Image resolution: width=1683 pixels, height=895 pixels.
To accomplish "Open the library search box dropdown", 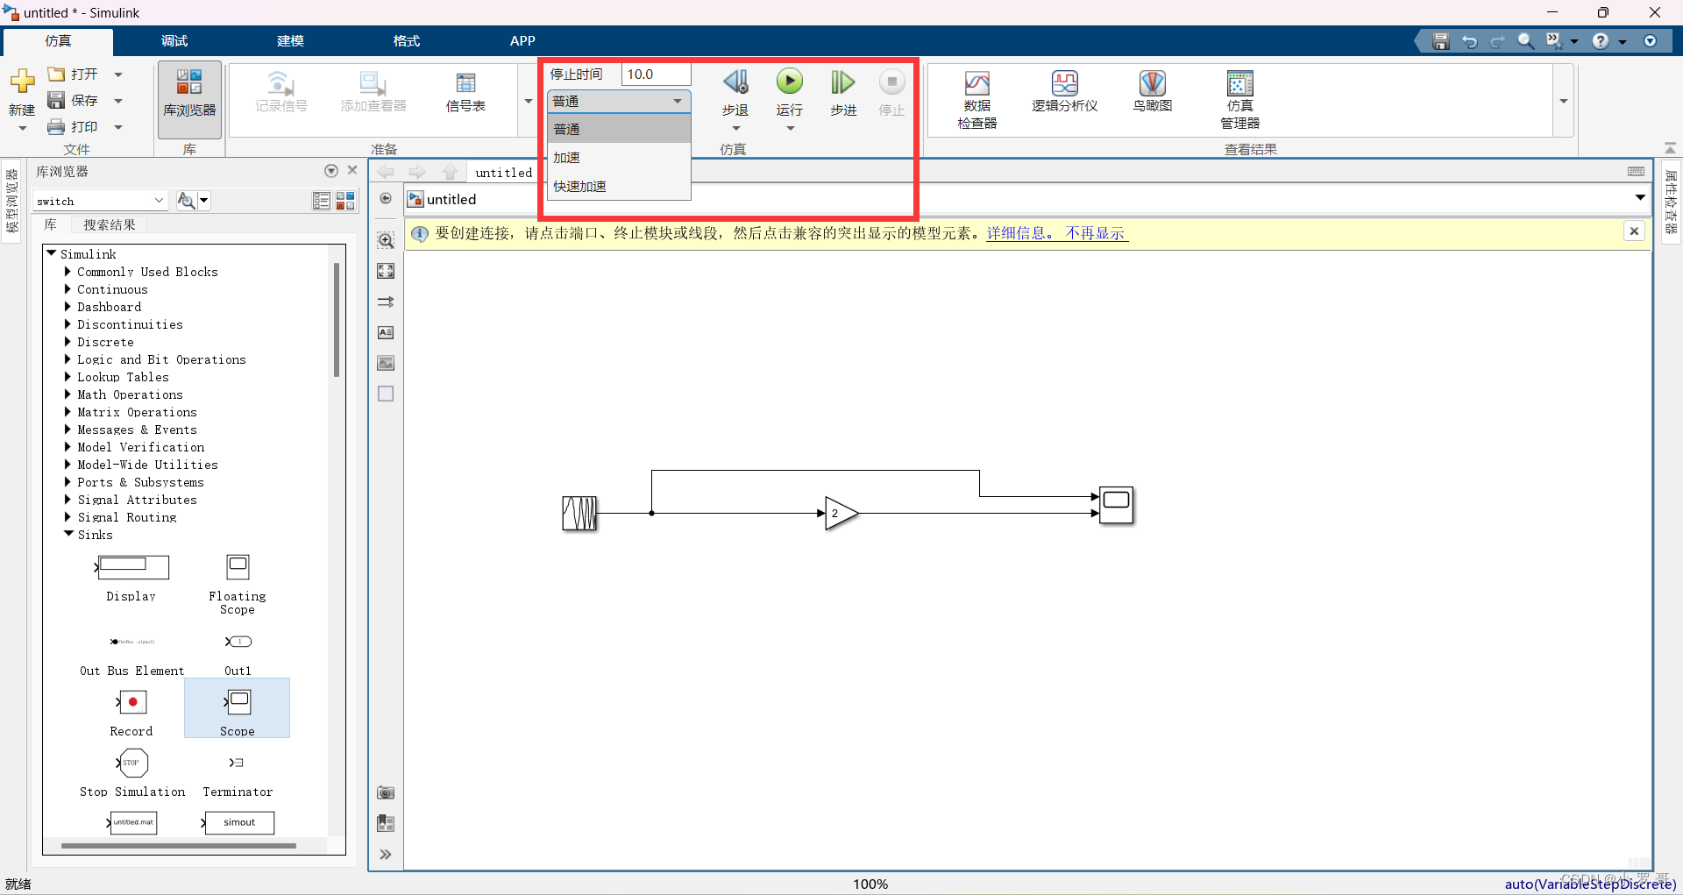I will [x=159, y=201].
